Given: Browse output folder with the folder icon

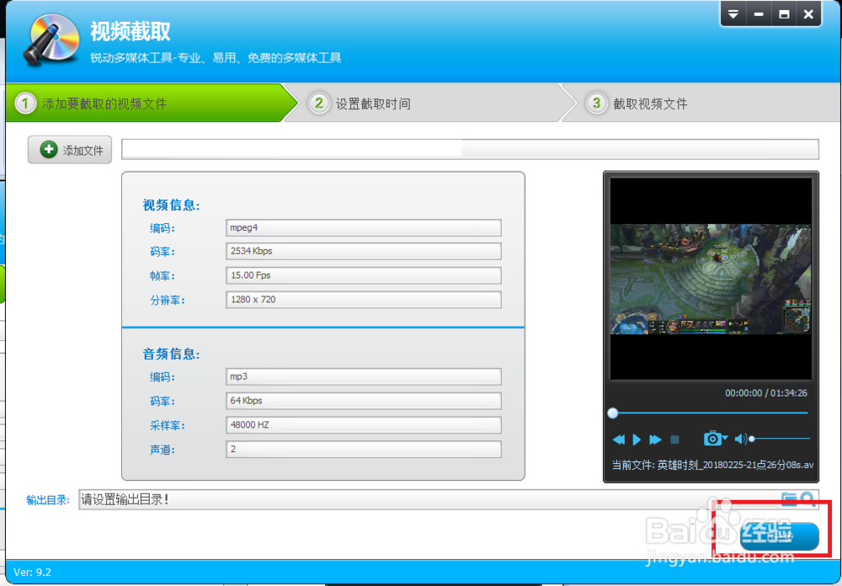Looking at the screenshot, I should (x=788, y=499).
